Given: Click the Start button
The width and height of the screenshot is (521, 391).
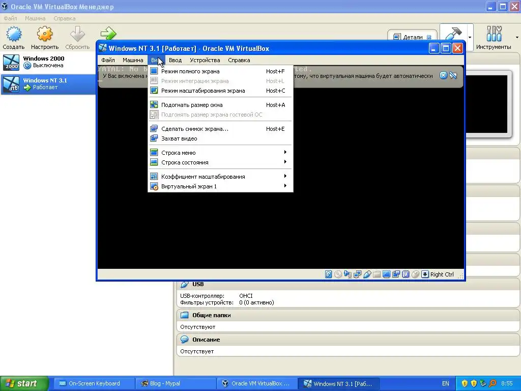Looking at the screenshot, I should click(24, 383).
